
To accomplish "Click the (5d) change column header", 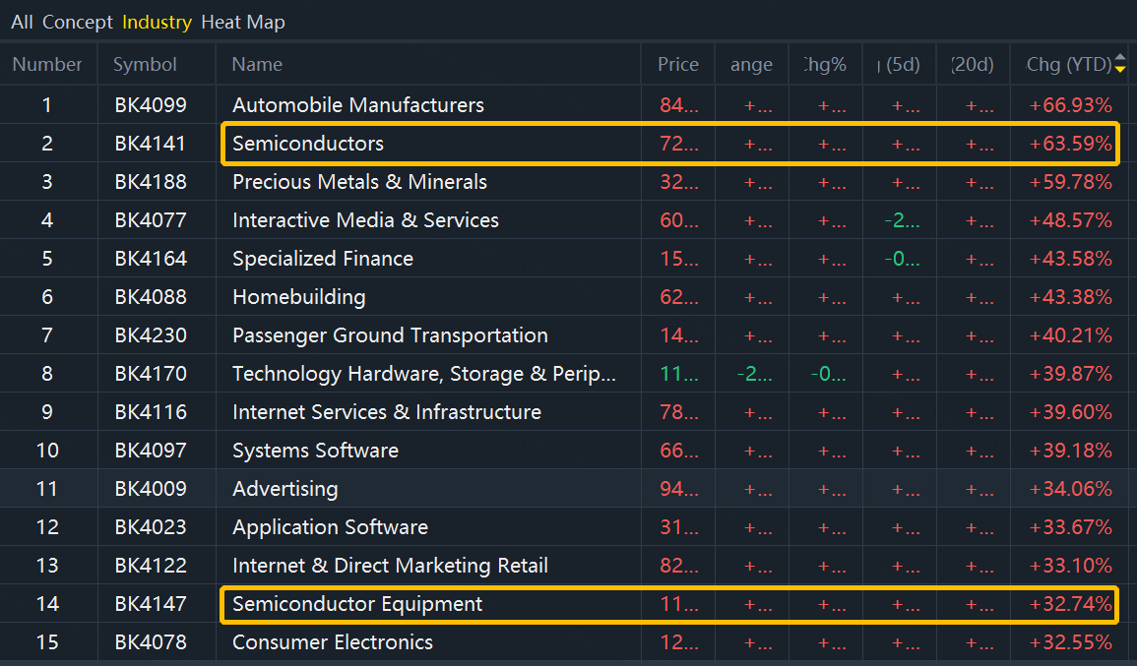I will point(899,65).
